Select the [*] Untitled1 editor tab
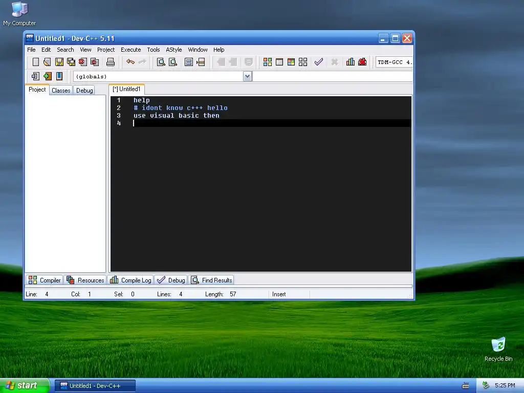 click(x=127, y=89)
